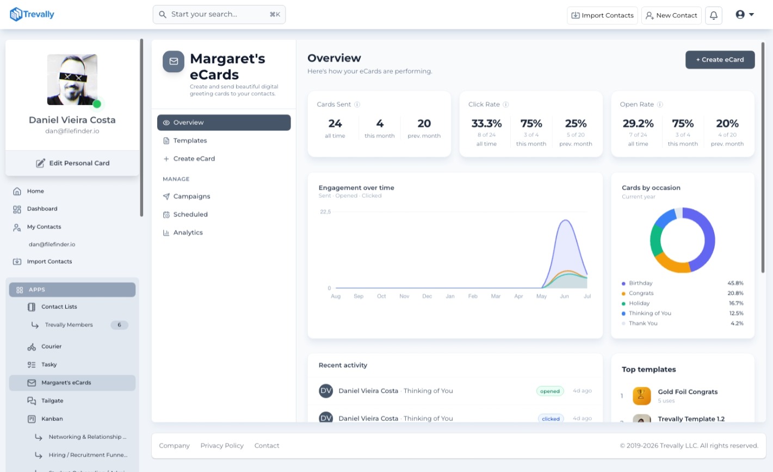Click the Import Contacts button in top bar

pos(602,15)
